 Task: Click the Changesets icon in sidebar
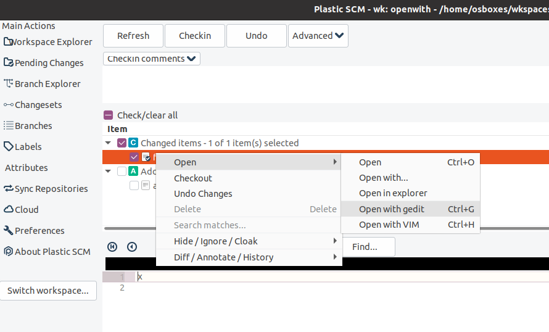pyautogui.click(x=9, y=104)
